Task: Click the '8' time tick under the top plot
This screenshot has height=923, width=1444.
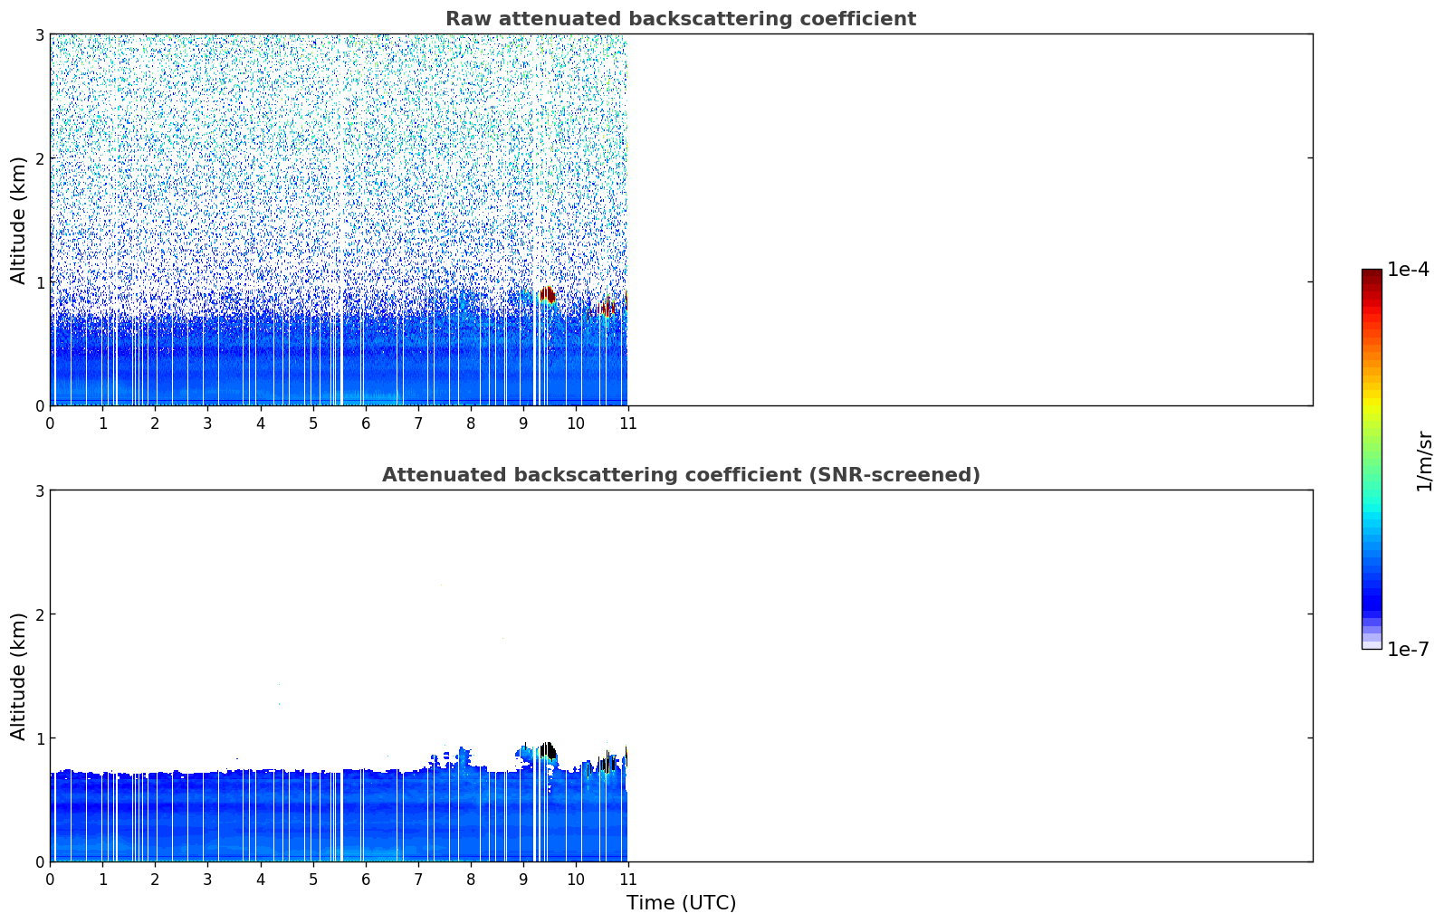Action: pos(471,423)
